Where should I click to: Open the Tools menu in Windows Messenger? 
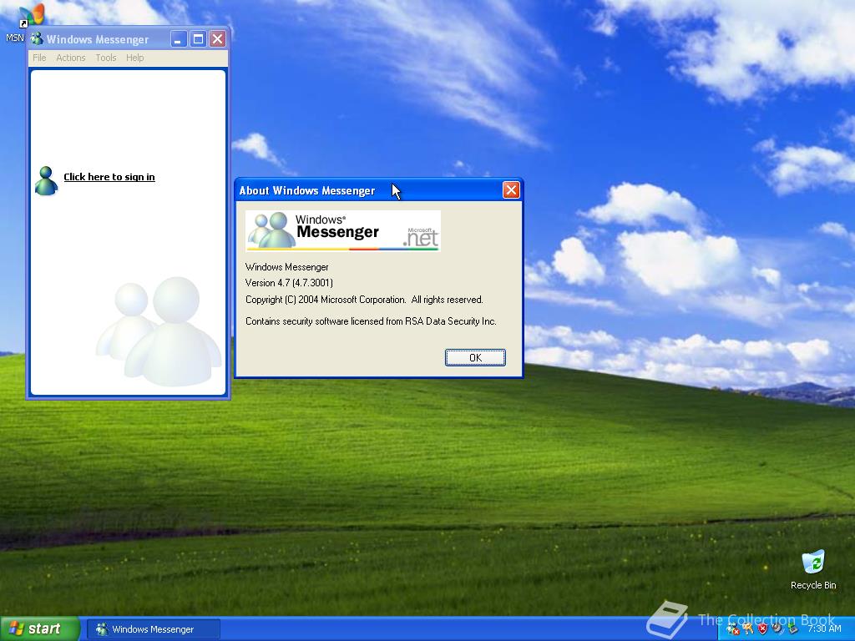point(106,58)
